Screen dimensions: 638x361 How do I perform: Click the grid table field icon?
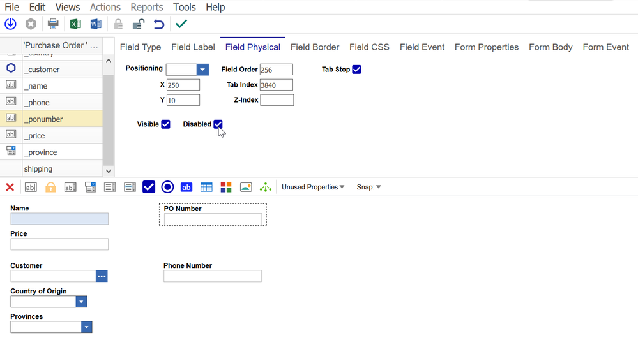(x=206, y=187)
